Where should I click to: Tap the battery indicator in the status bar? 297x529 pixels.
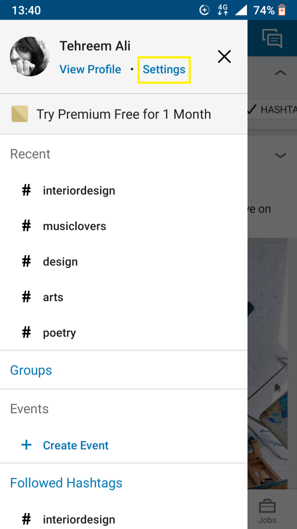(x=281, y=9)
